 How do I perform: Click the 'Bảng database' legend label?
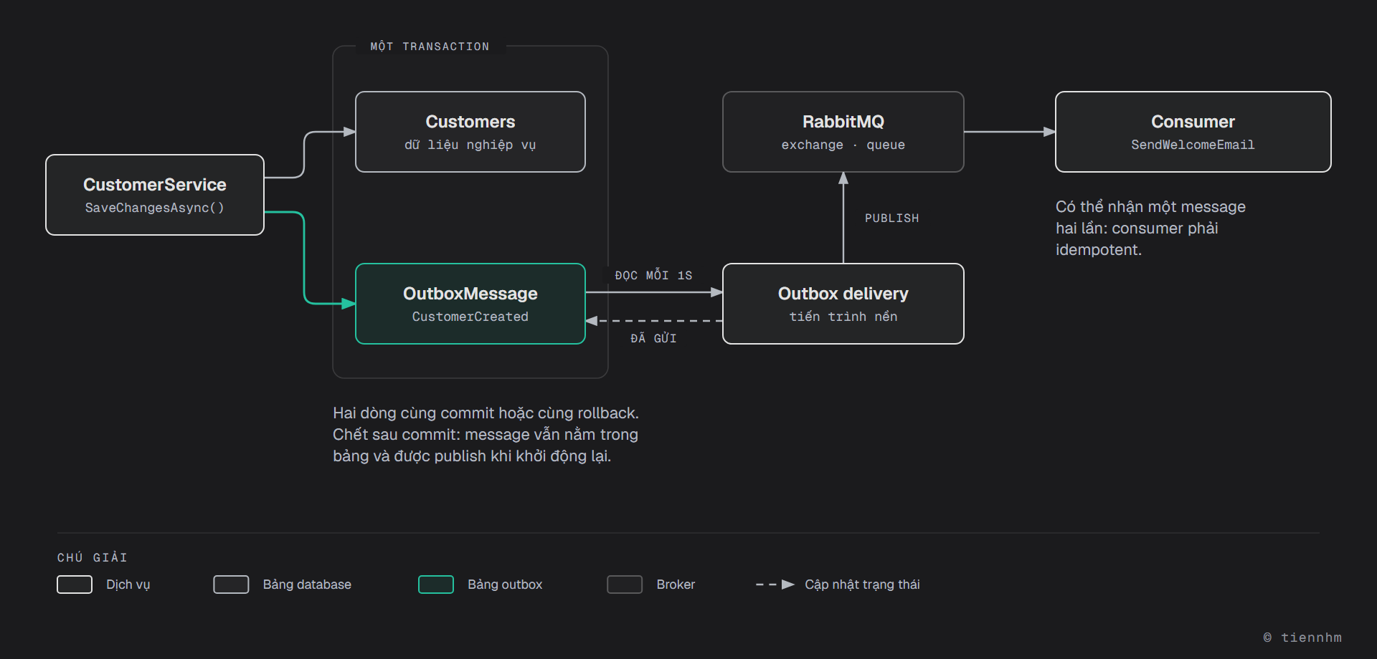[x=307, y=585]
